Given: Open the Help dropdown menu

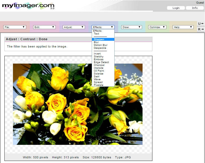Looking at the screenshot, I should pyautogui.click(x=183, y=27).
